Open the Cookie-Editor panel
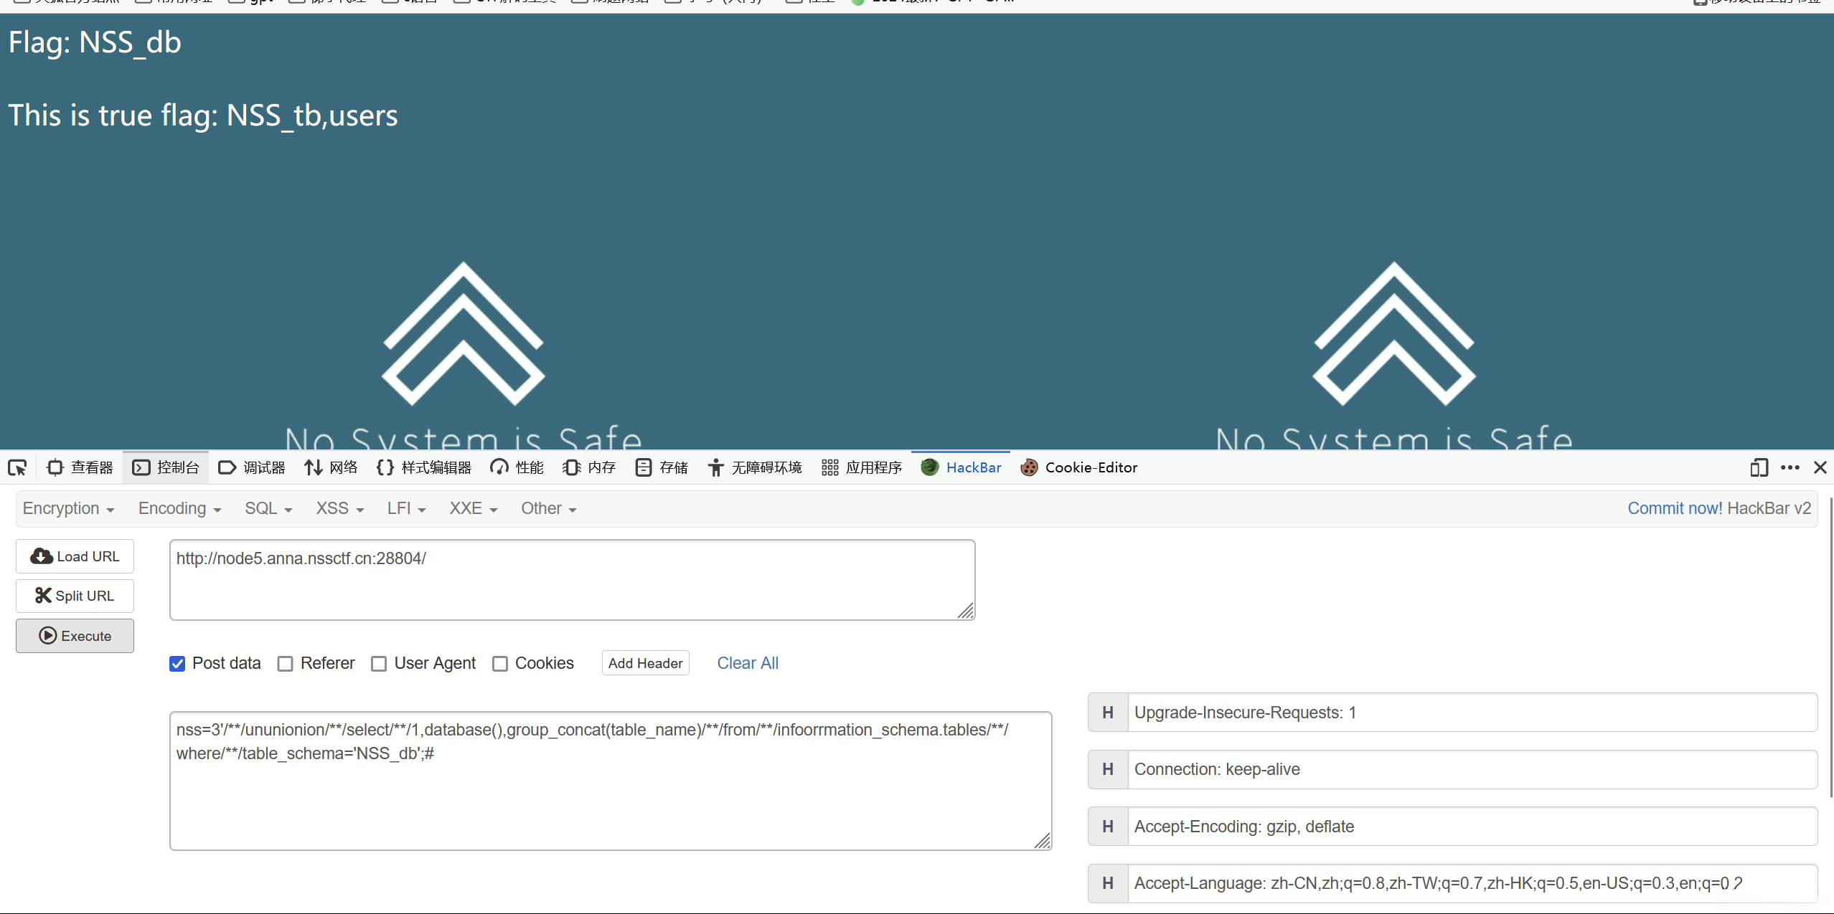This screenshot has width=1834, height=914. (1079, 468)
